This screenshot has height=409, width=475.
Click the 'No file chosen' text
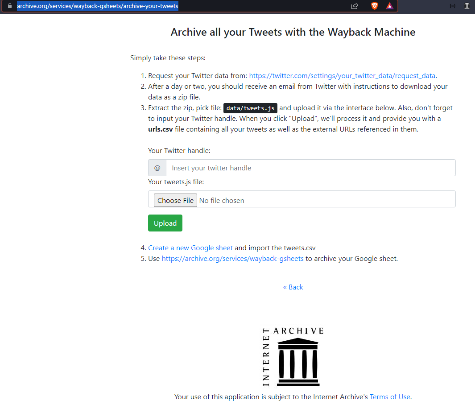(222, 201)
